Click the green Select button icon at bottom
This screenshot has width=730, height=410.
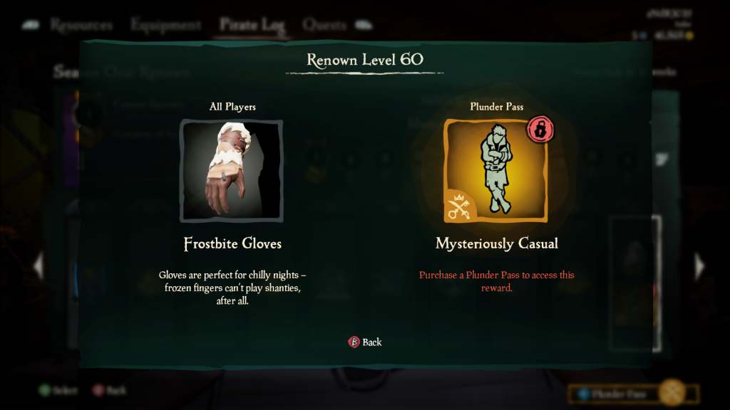(x=45, y=390)
